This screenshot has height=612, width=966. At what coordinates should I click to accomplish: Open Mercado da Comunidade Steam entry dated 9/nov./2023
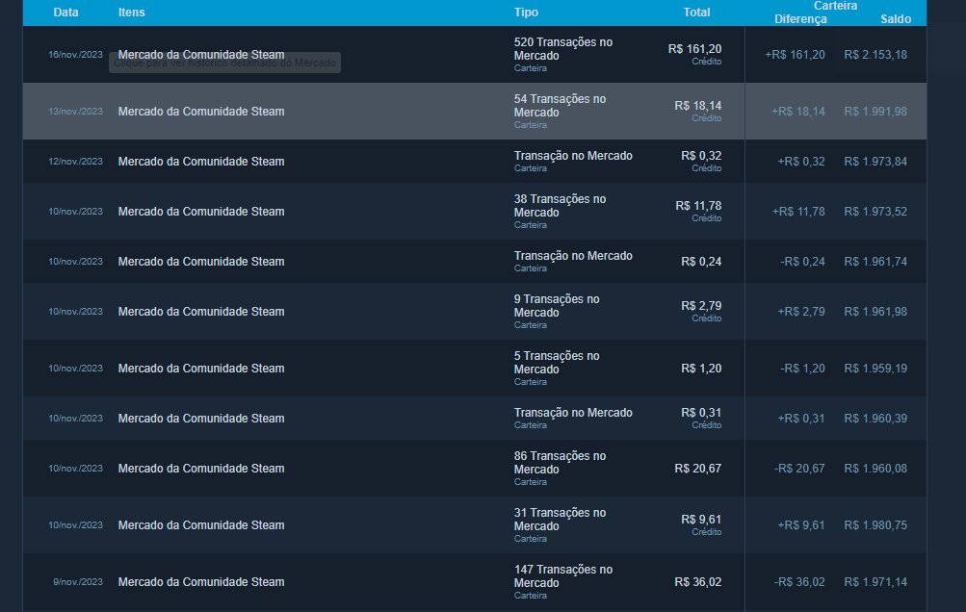click(x=201, y=582)
